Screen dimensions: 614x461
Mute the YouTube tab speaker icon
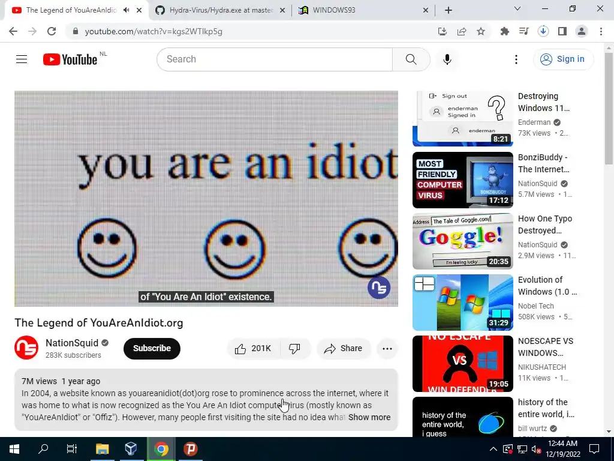pos(126,10)
